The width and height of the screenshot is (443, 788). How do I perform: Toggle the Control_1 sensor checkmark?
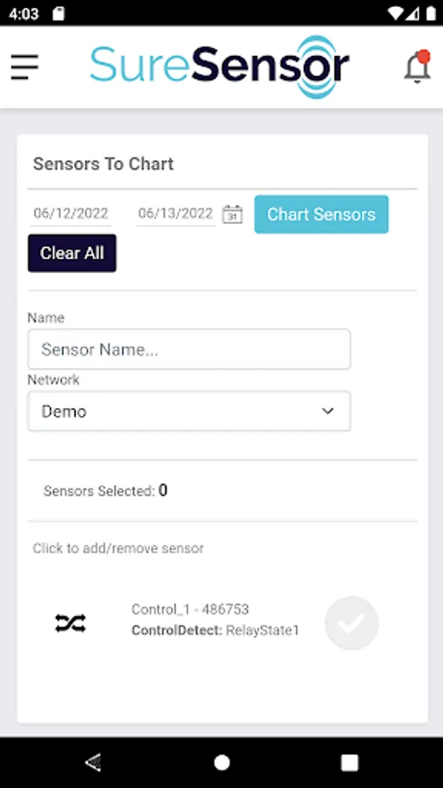[352, 623]
